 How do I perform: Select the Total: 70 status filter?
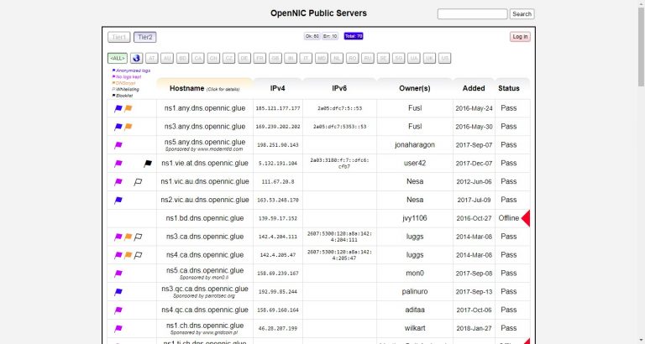point(354,36)
